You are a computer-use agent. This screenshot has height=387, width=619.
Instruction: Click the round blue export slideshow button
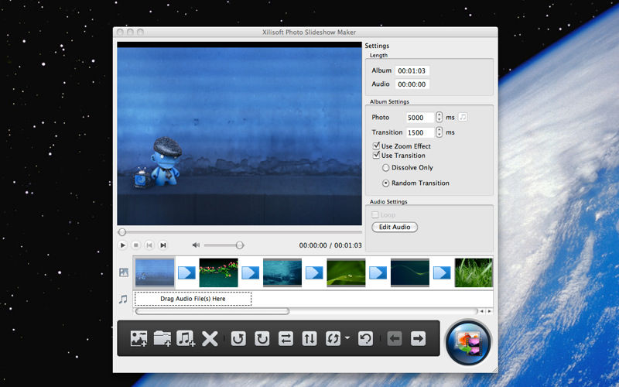click(x=468, y=342)
